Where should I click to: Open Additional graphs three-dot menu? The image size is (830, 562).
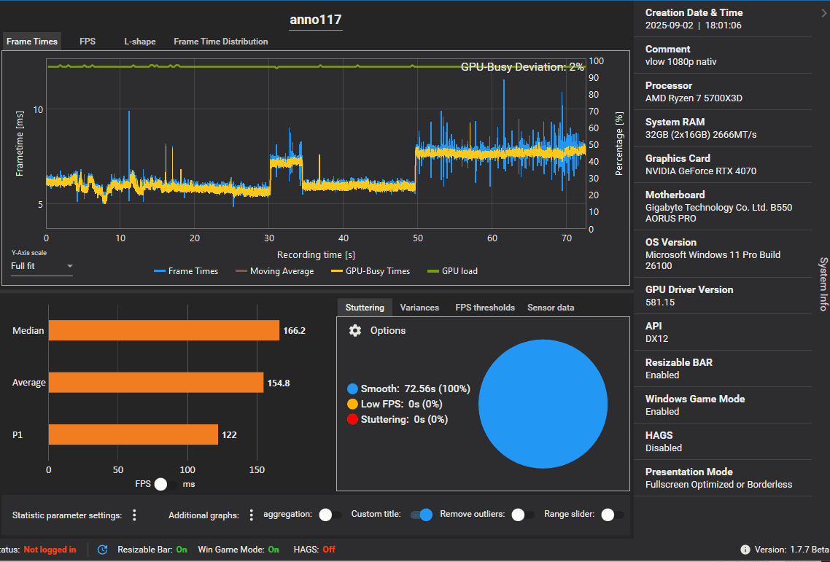(252, 515)
